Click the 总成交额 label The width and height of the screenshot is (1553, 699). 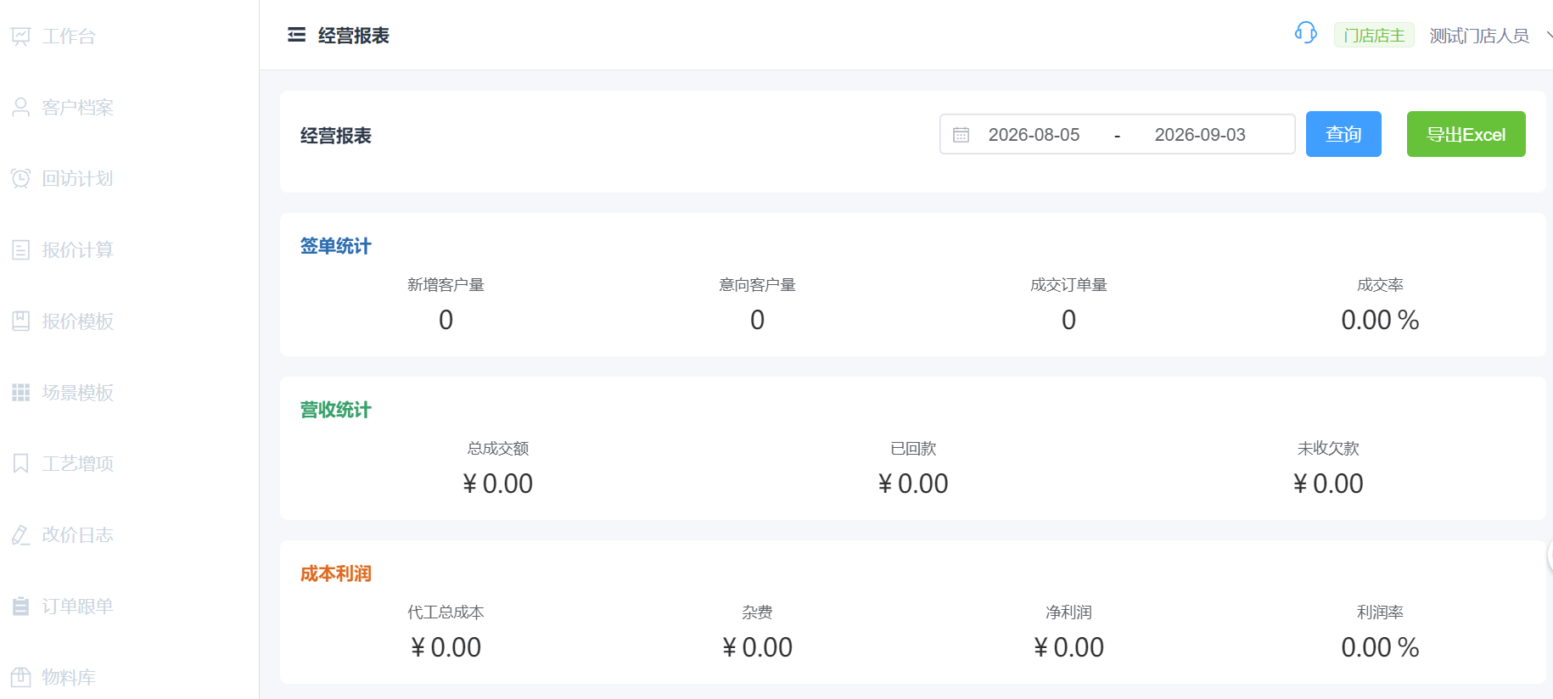pos(498,449)
